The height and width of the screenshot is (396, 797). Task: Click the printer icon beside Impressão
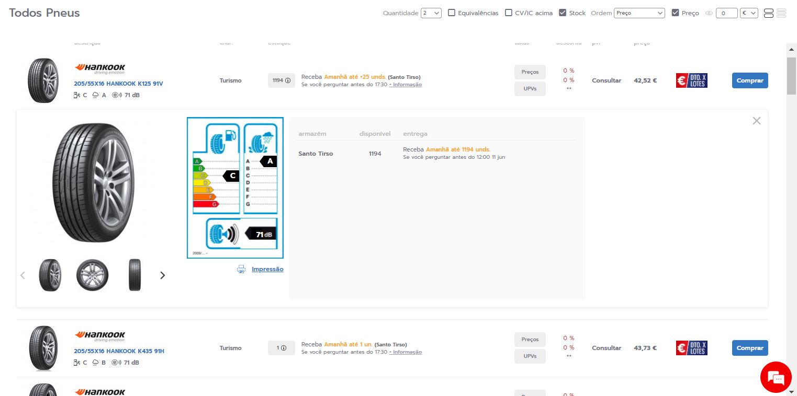241,269
